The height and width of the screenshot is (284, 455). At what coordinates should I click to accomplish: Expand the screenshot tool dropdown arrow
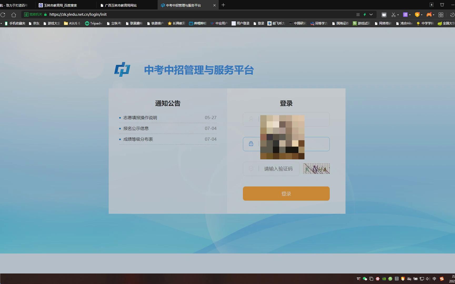pyautogui.click(x=398, y=15)
